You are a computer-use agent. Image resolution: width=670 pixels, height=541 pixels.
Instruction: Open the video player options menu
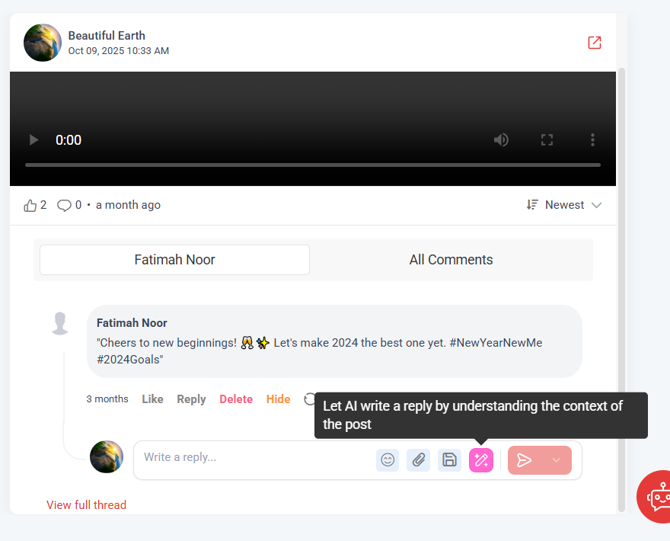(x=592, y=139)
